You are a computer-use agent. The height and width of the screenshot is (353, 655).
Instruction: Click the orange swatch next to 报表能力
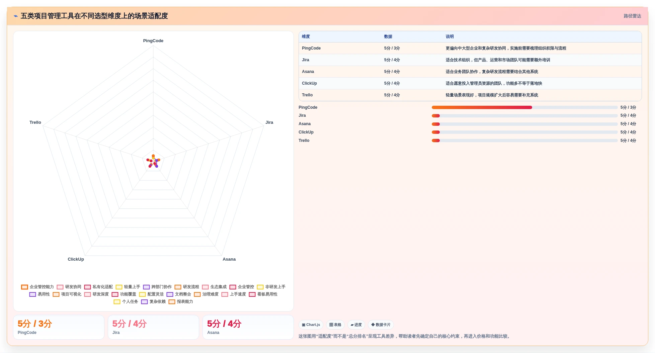tap(172, 302)
